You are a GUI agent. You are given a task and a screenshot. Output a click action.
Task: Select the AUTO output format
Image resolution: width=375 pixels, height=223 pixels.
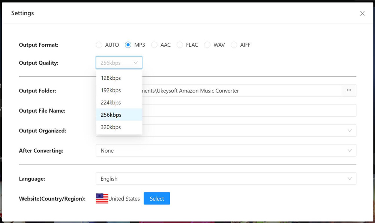coord(99,45)
